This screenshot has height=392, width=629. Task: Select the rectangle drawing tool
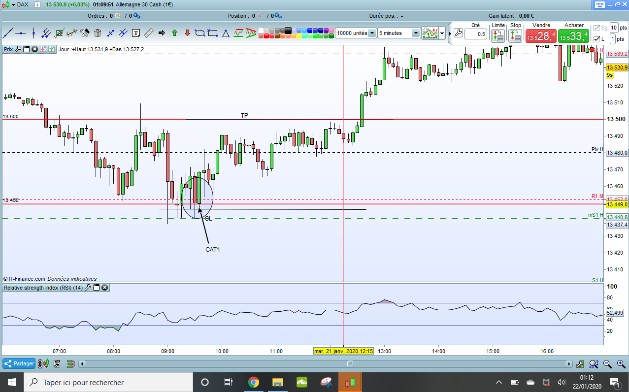[x=213, y=33]
